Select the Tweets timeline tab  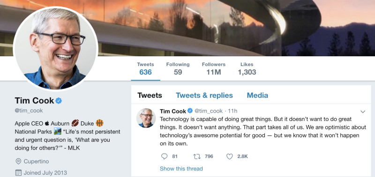point(150,96)
